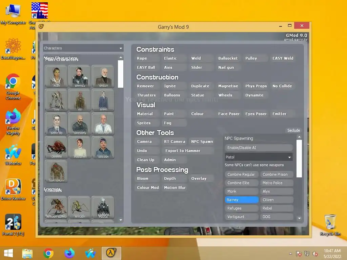Click the Windows Start button

[8, 253]
